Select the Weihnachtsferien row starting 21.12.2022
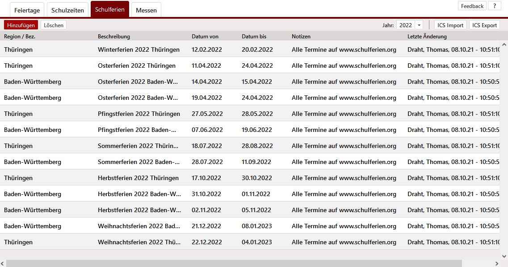This screenshot has height=267, width=508. [139, 226]
